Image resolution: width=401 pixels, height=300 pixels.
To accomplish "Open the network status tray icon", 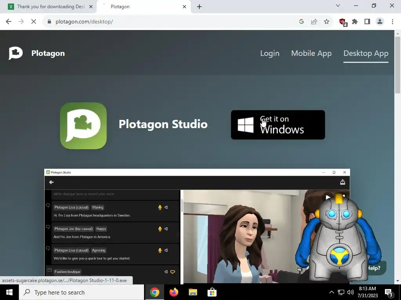I will 341,292.
